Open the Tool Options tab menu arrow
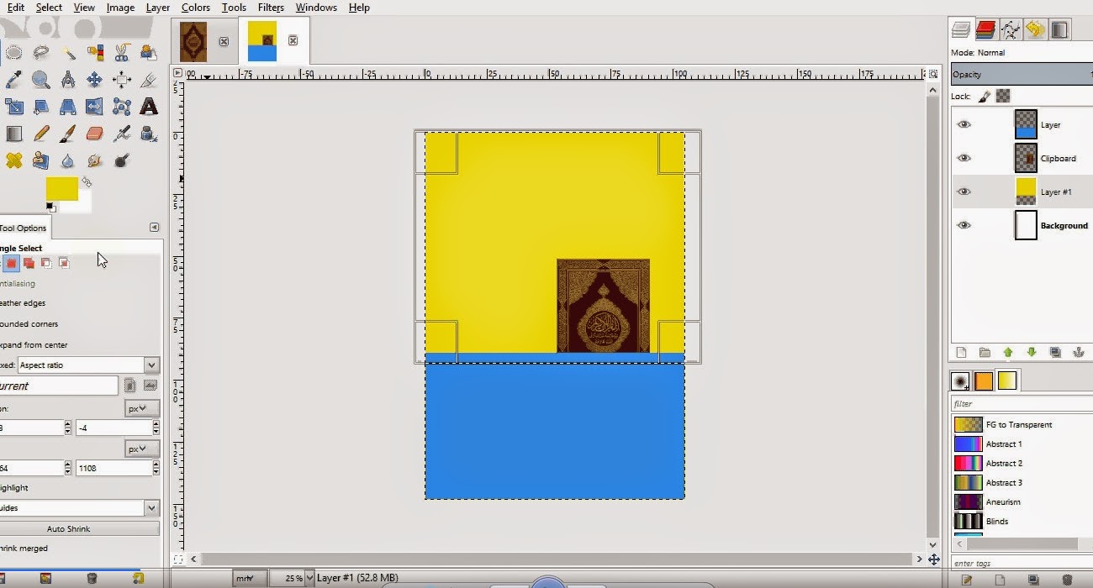1093x588 pixels. click(x=154, y=228)
